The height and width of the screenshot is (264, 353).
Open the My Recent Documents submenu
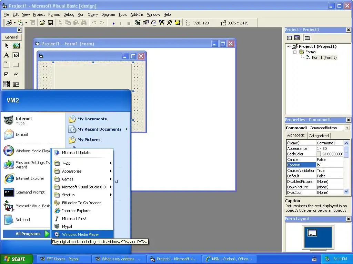point(98,129)
